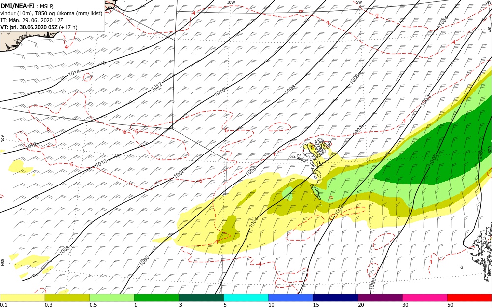
Task: Click the cyan 5–10 legend swatch
Action: (246, 298)
